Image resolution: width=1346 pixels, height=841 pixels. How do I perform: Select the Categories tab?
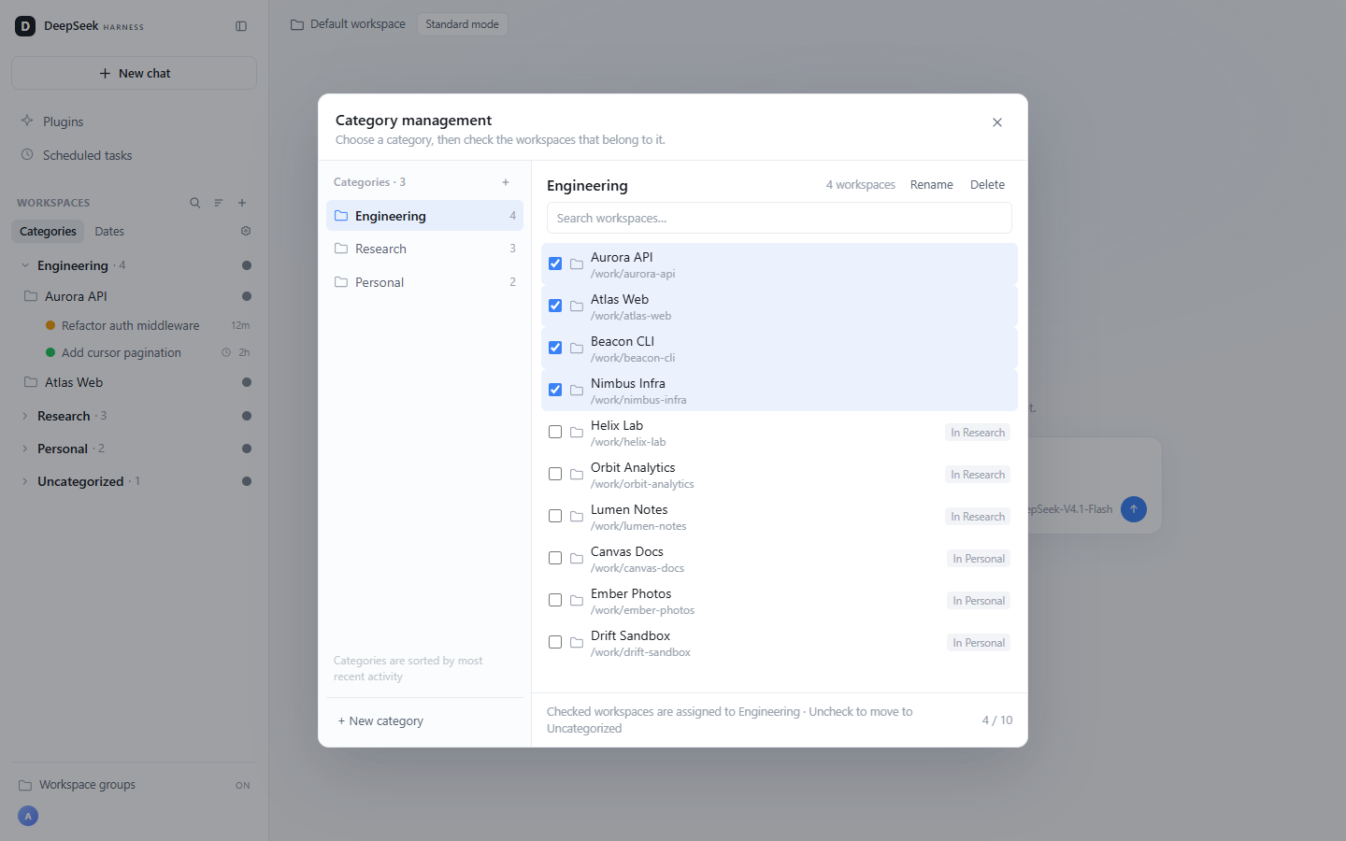(x=48, y=231)
